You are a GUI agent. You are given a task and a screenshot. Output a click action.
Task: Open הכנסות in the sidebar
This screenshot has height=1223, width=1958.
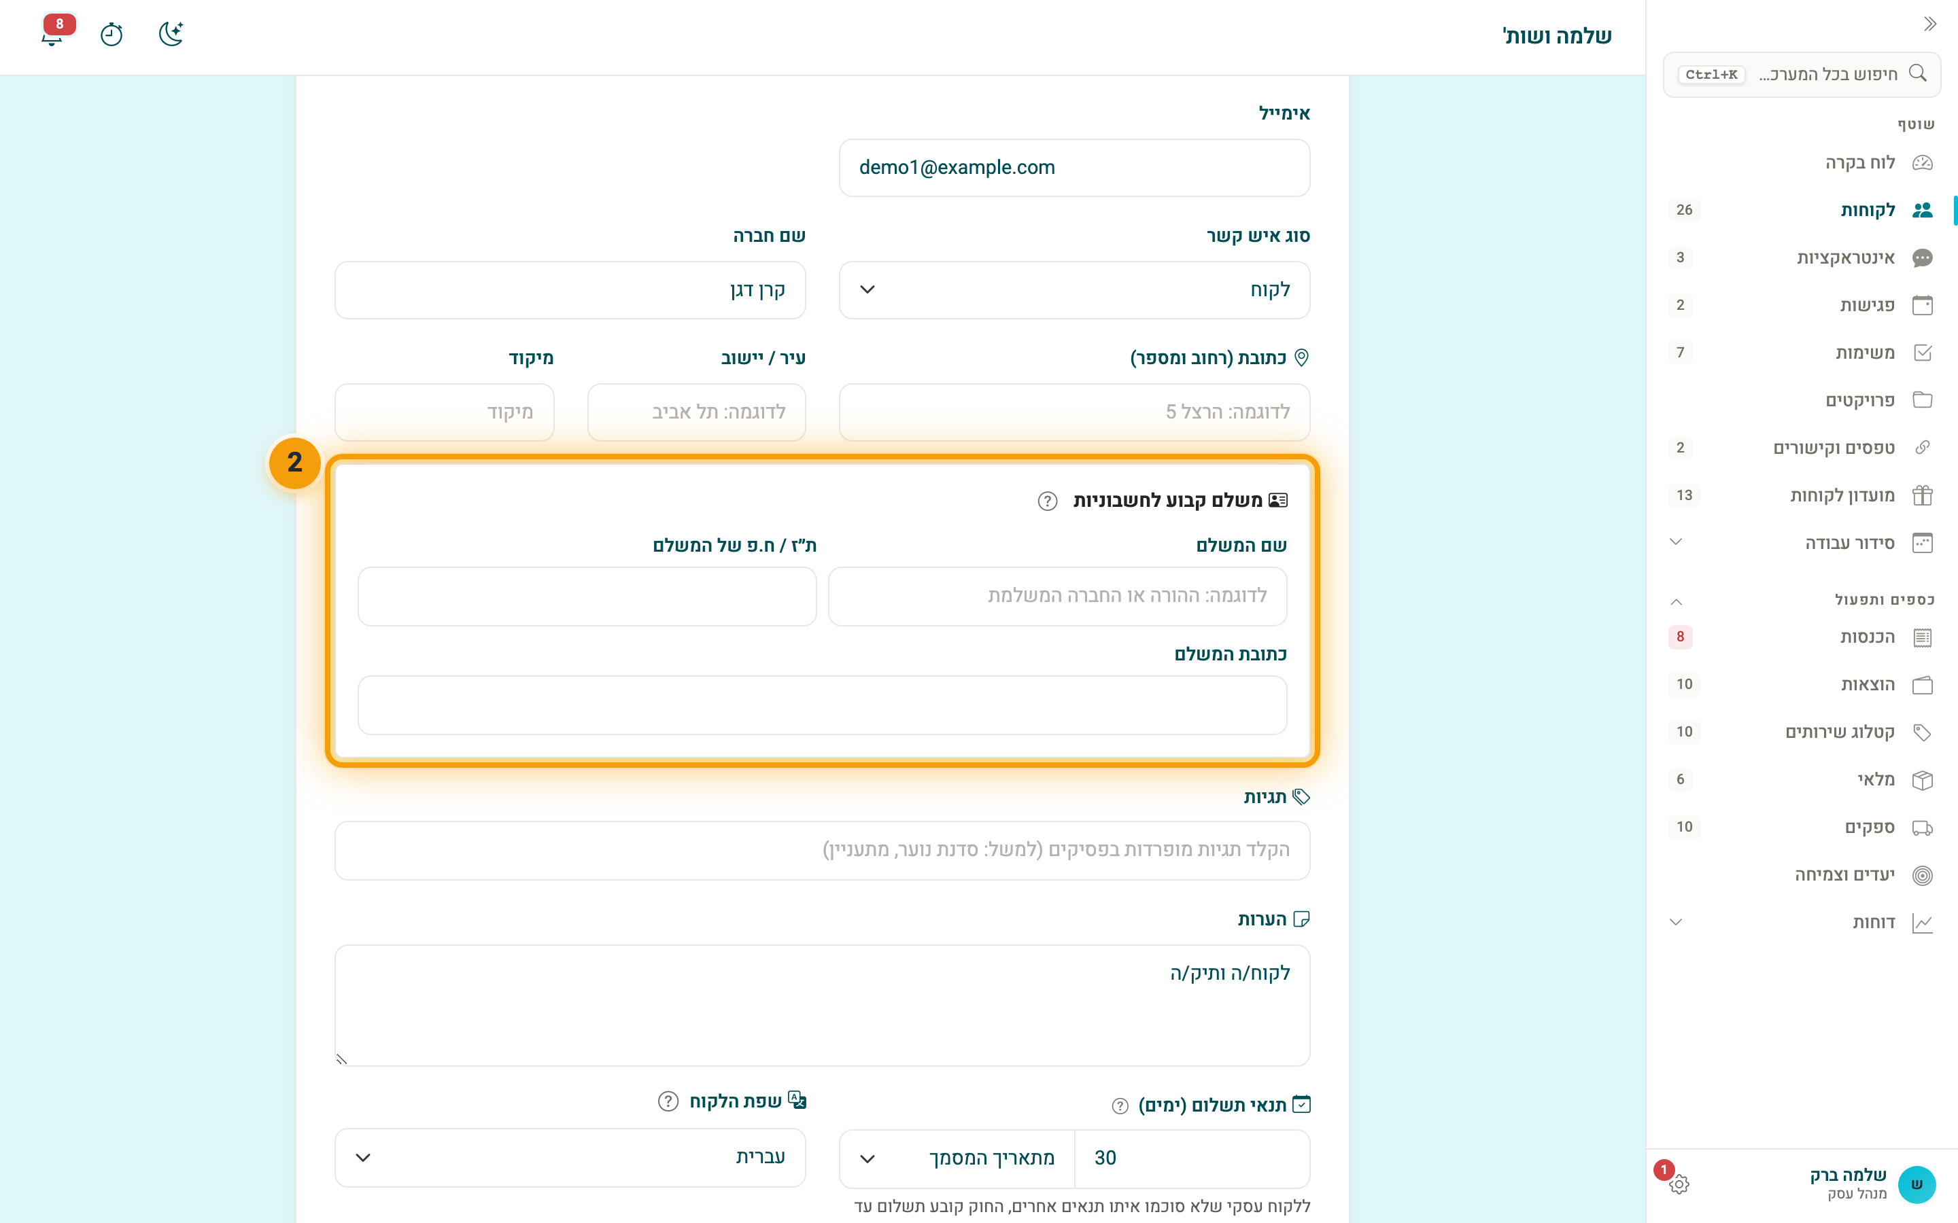(1801, 637)
